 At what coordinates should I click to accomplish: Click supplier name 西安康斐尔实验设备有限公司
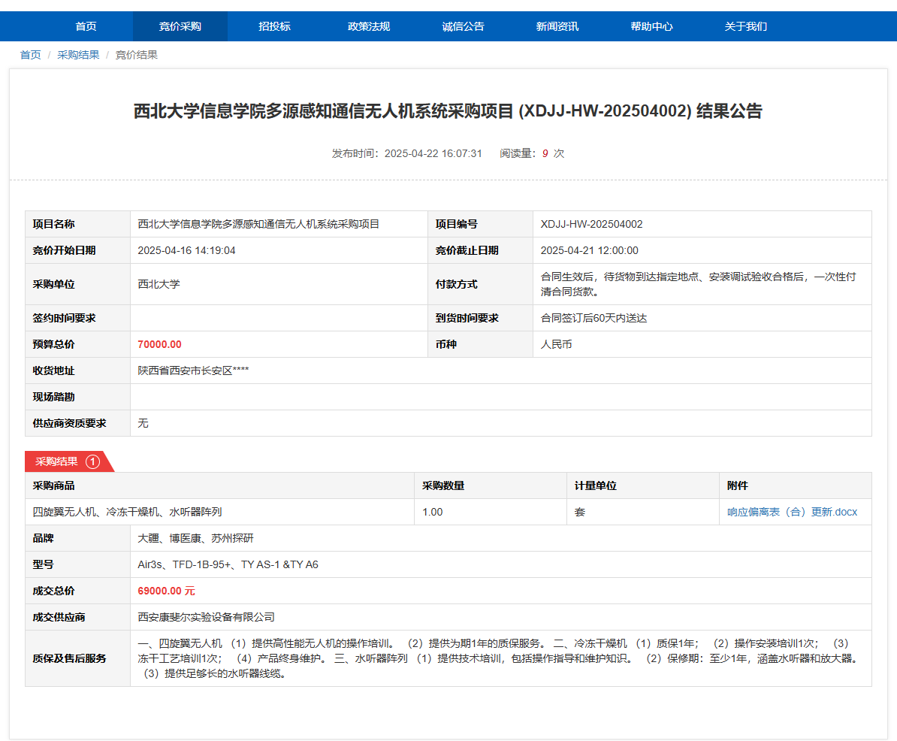coord(206,617)
